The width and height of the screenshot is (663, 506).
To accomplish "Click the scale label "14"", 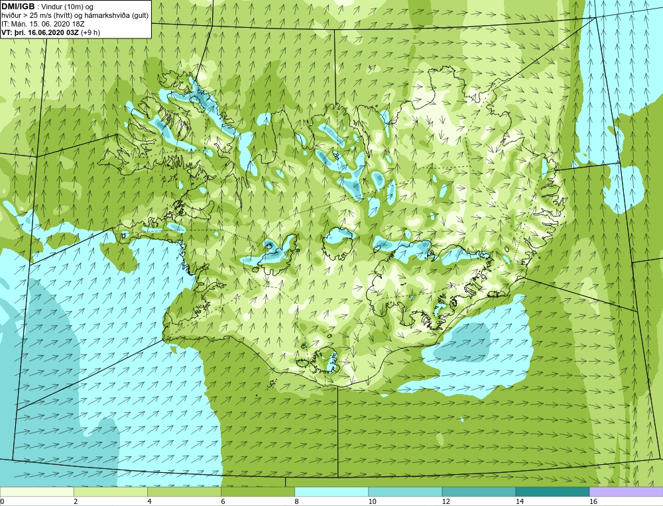I will 519,501.
